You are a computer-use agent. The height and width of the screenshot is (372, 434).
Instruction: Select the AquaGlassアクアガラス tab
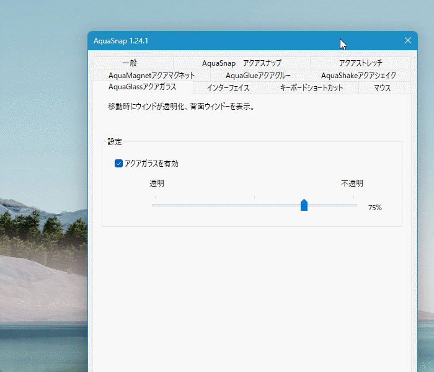point(143,87)
